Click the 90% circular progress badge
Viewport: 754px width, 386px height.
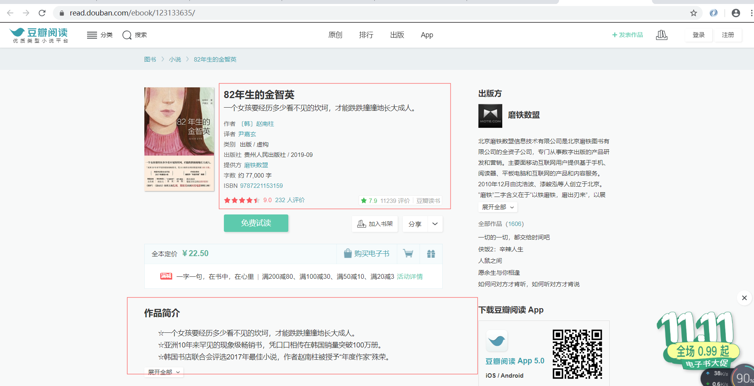[742, 375]
